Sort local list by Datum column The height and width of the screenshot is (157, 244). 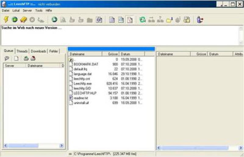[x=132, y=54]
